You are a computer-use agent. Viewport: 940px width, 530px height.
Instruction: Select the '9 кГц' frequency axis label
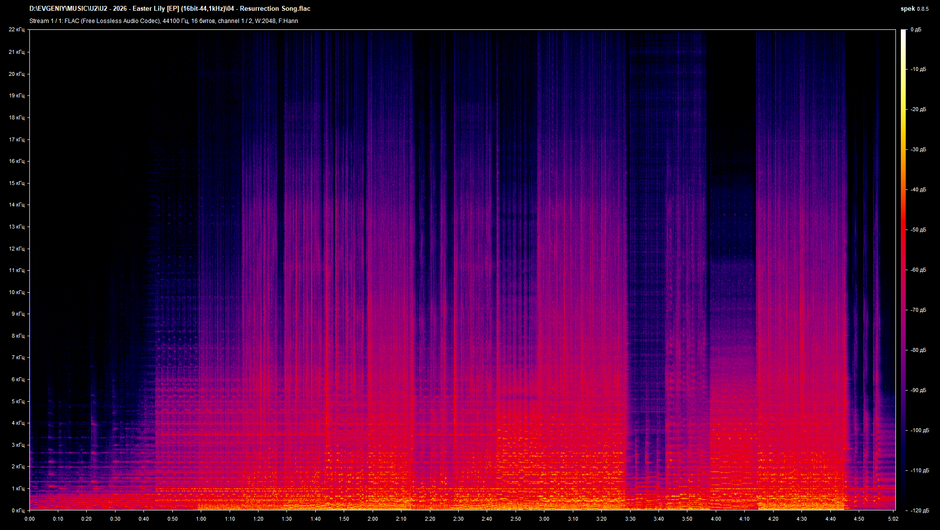[18, 314]
